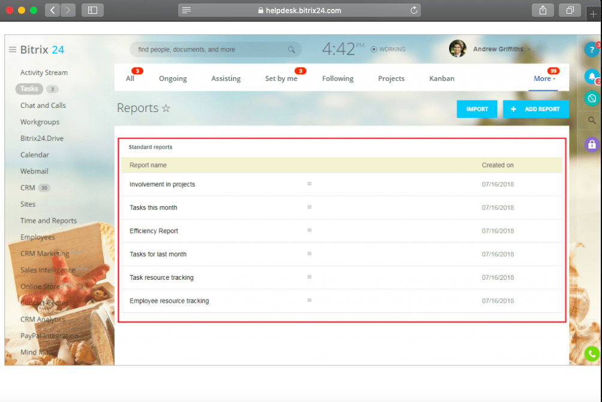The width and height of the screenshot is (602, 402).
Task: Click the Safari share icon
Action: click(543, 10)
